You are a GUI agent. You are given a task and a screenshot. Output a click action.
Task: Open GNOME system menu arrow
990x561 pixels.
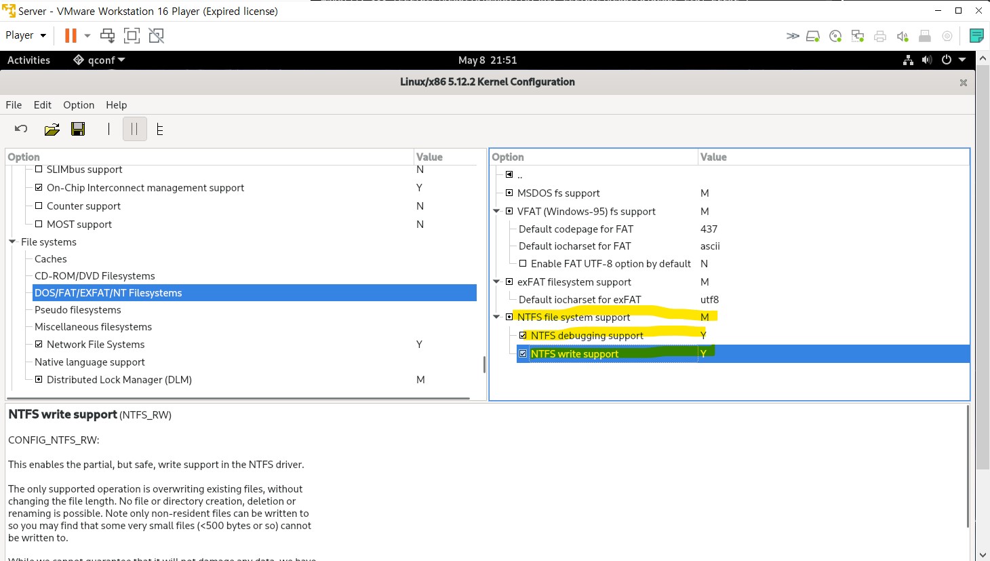point(962,60)
